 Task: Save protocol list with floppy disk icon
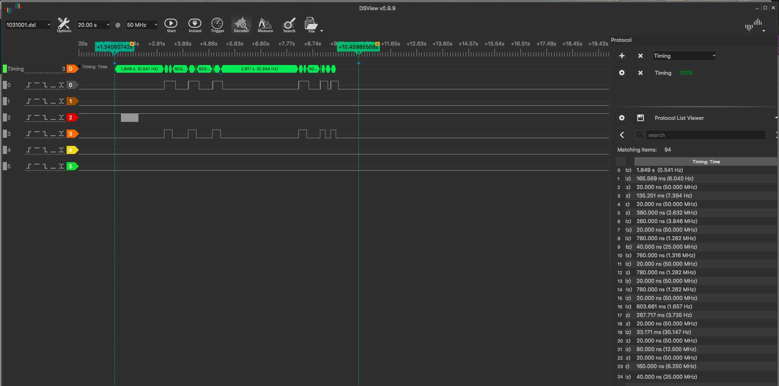(640, 118)
